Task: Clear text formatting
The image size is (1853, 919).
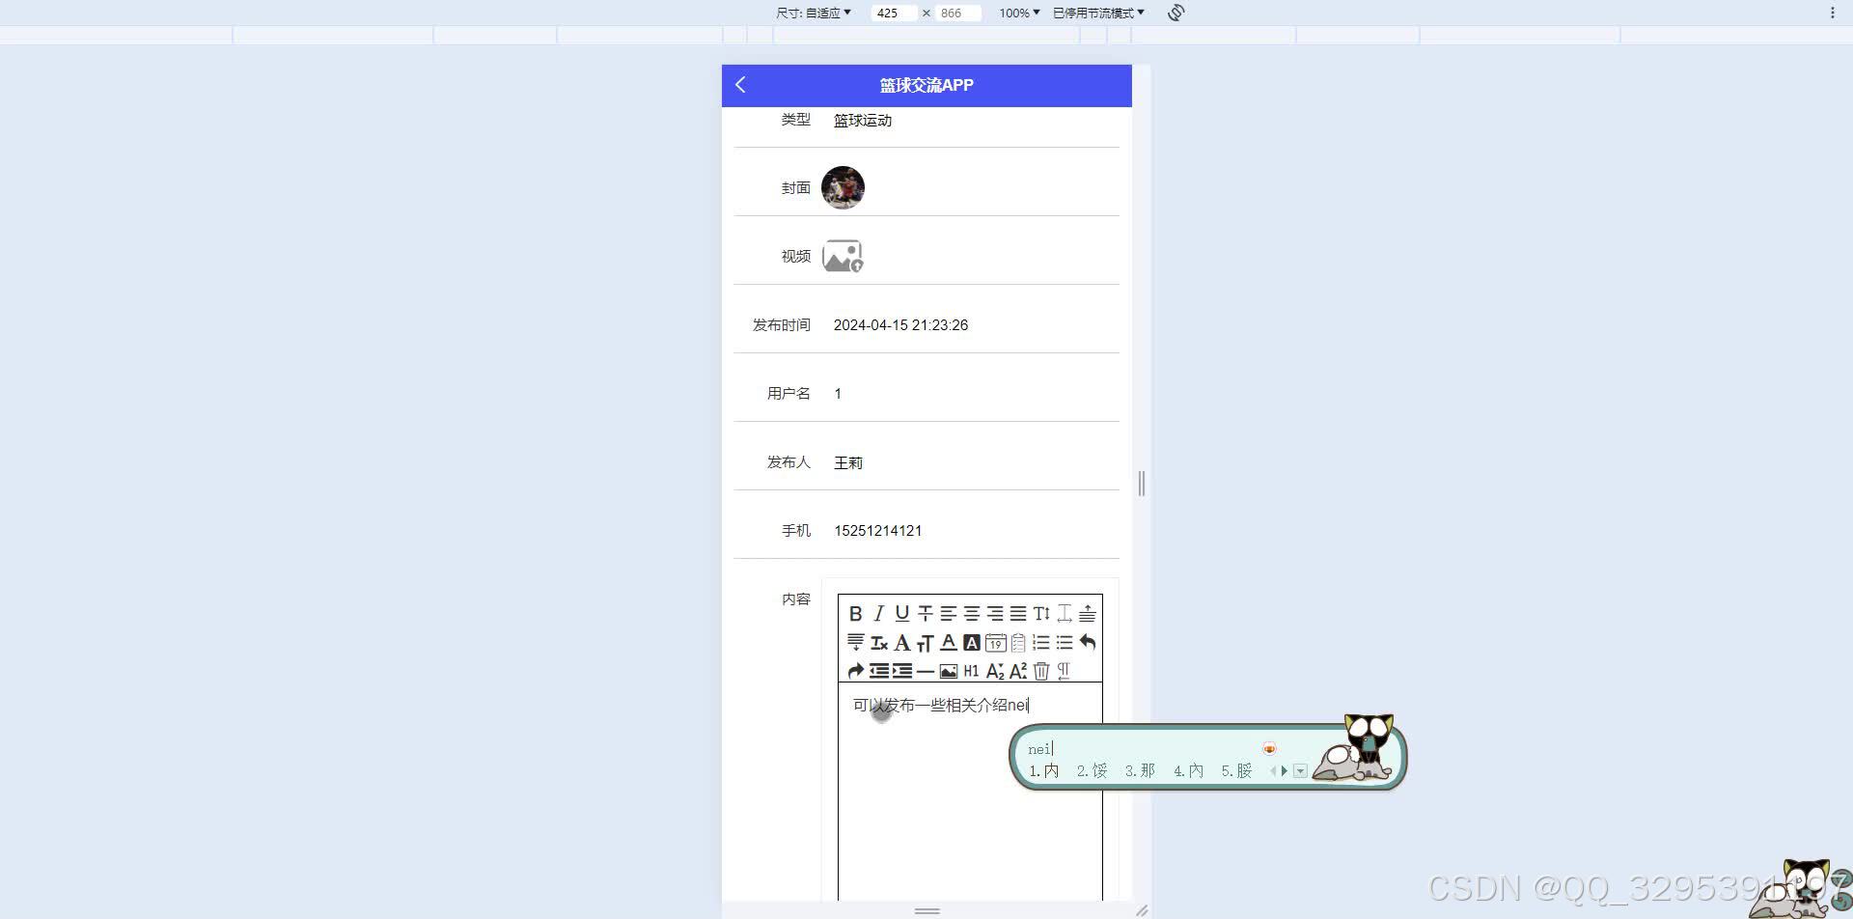Action: click(x=878, y=643)
